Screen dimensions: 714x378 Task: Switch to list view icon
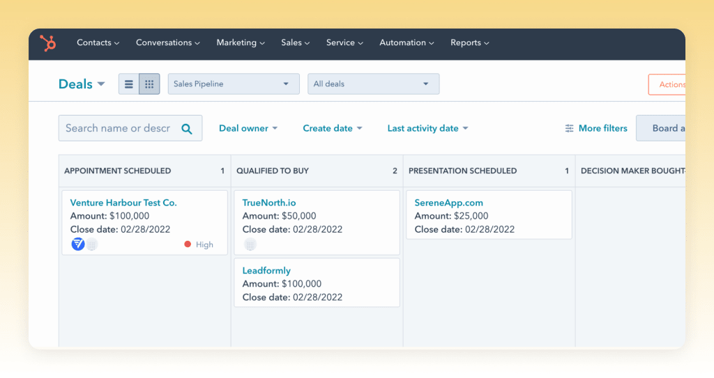[x=129, y=84]
